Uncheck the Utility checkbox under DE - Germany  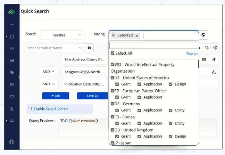pyautogui.click(x=170, y=110)
